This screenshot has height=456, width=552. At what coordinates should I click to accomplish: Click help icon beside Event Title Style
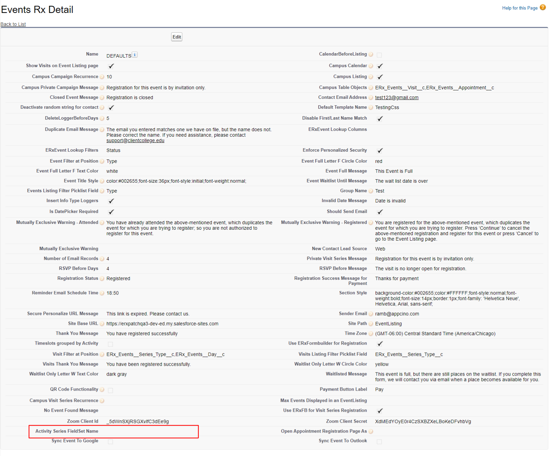(102, 181)
